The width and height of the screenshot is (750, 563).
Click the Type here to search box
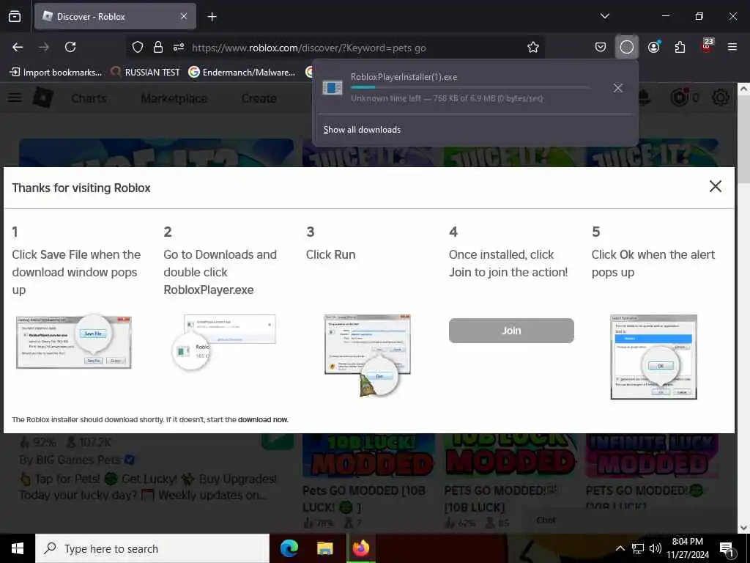pyautogui.click(x=152, y=548)
